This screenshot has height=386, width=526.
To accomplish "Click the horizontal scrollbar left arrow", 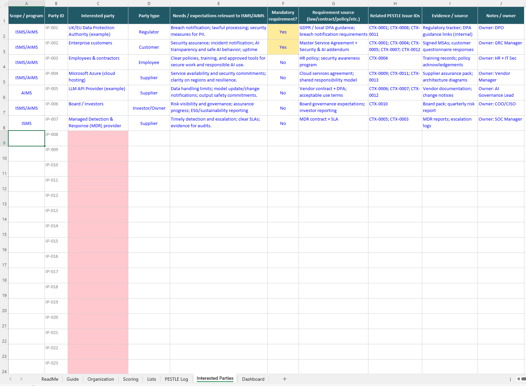I will (518, 379).
